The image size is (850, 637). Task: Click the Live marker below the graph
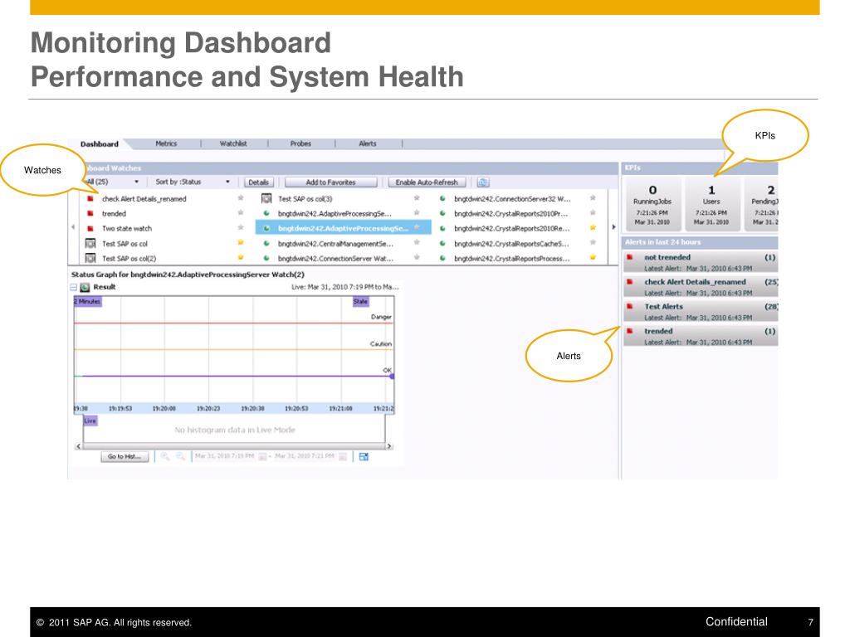90,421
